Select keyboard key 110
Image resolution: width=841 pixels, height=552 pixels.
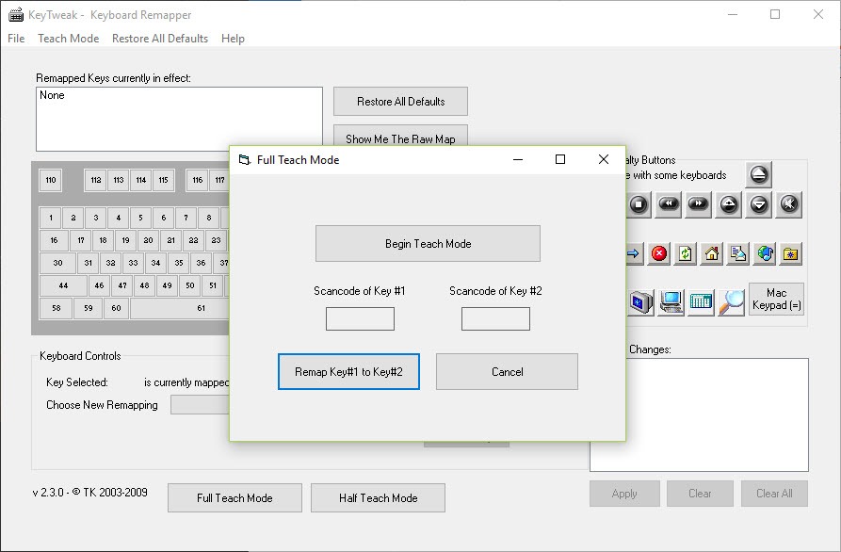[51, 180]
